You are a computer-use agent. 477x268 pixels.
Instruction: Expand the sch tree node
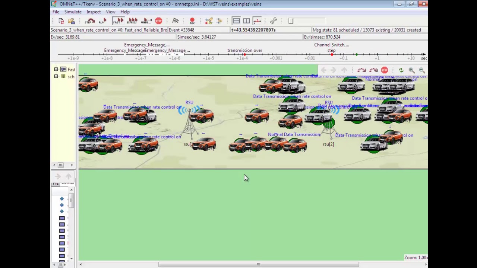(x=56, y=76)
